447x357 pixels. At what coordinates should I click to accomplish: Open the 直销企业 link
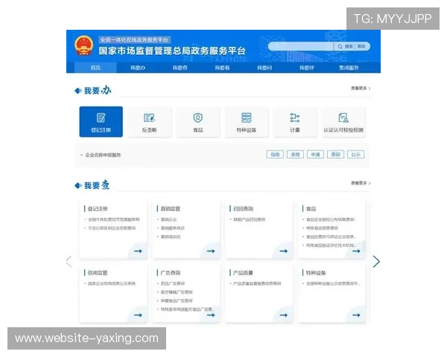point(169,219)
